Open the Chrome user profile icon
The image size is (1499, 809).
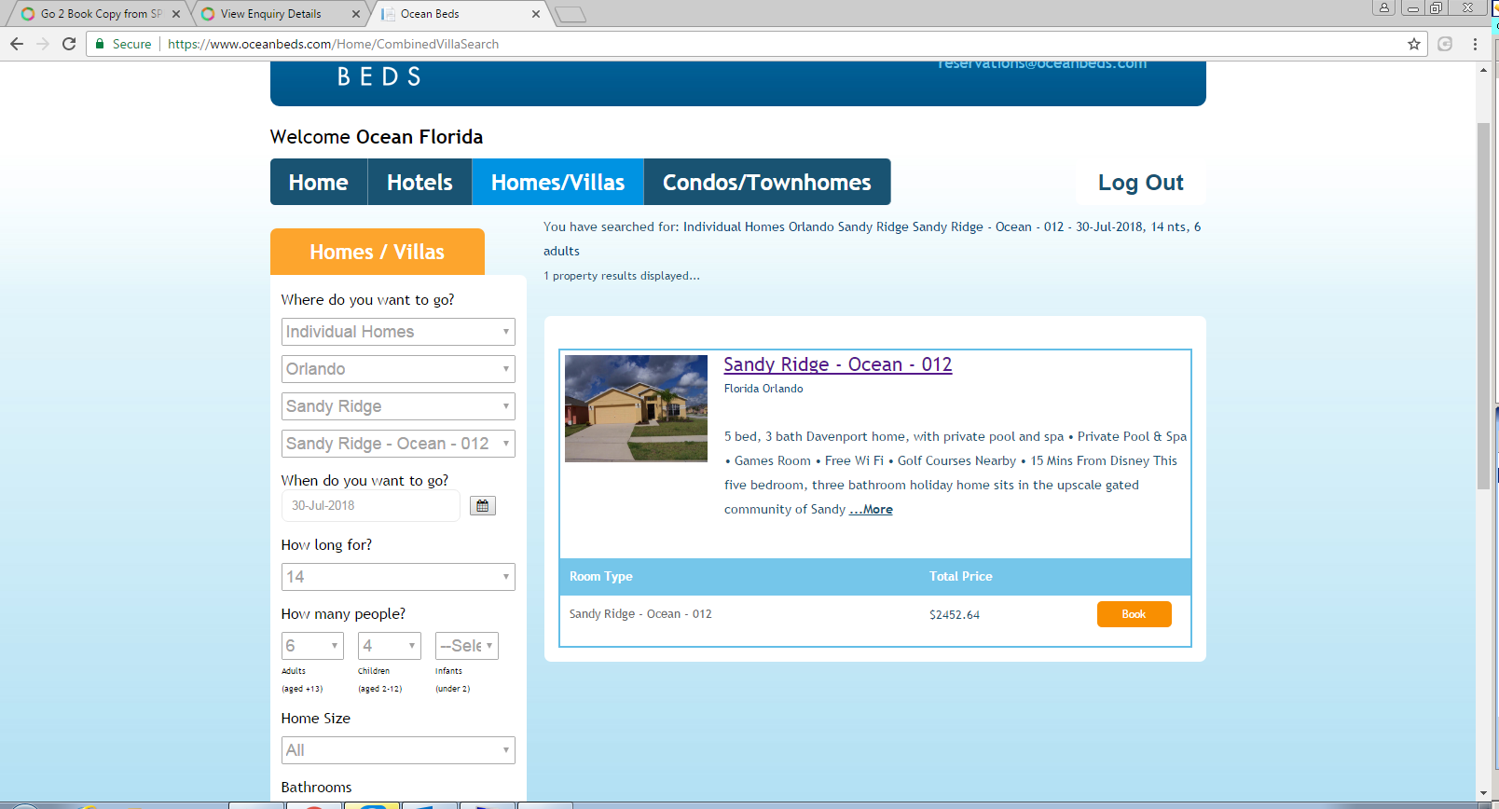(1384, 7)
